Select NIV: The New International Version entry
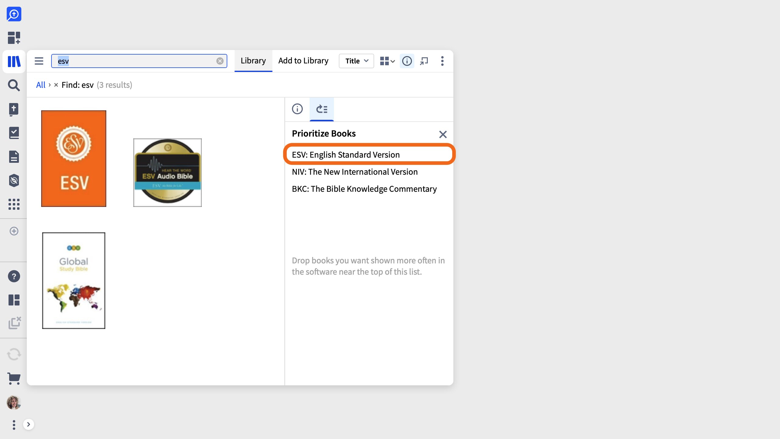The image size is (780, 439). click(x=369, y=172)
